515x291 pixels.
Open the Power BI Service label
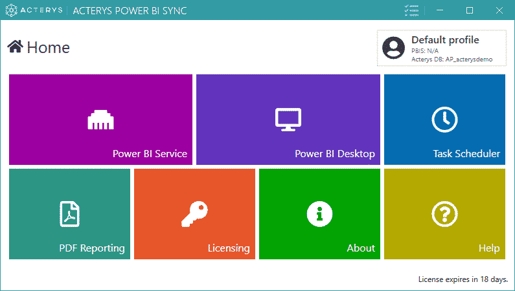point(150,154)
